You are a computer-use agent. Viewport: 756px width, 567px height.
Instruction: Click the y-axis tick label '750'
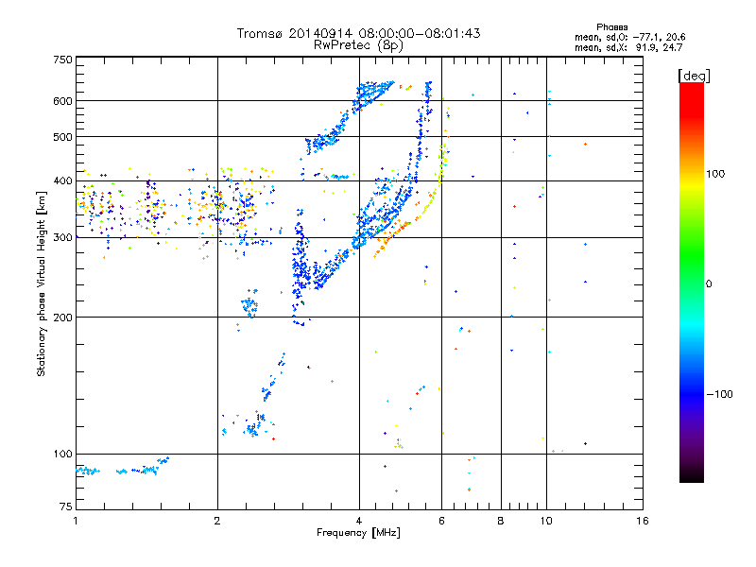62,60
